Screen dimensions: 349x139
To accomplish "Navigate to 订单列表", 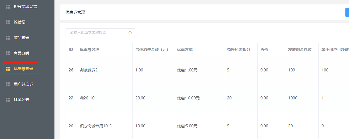I will point(21,100).
